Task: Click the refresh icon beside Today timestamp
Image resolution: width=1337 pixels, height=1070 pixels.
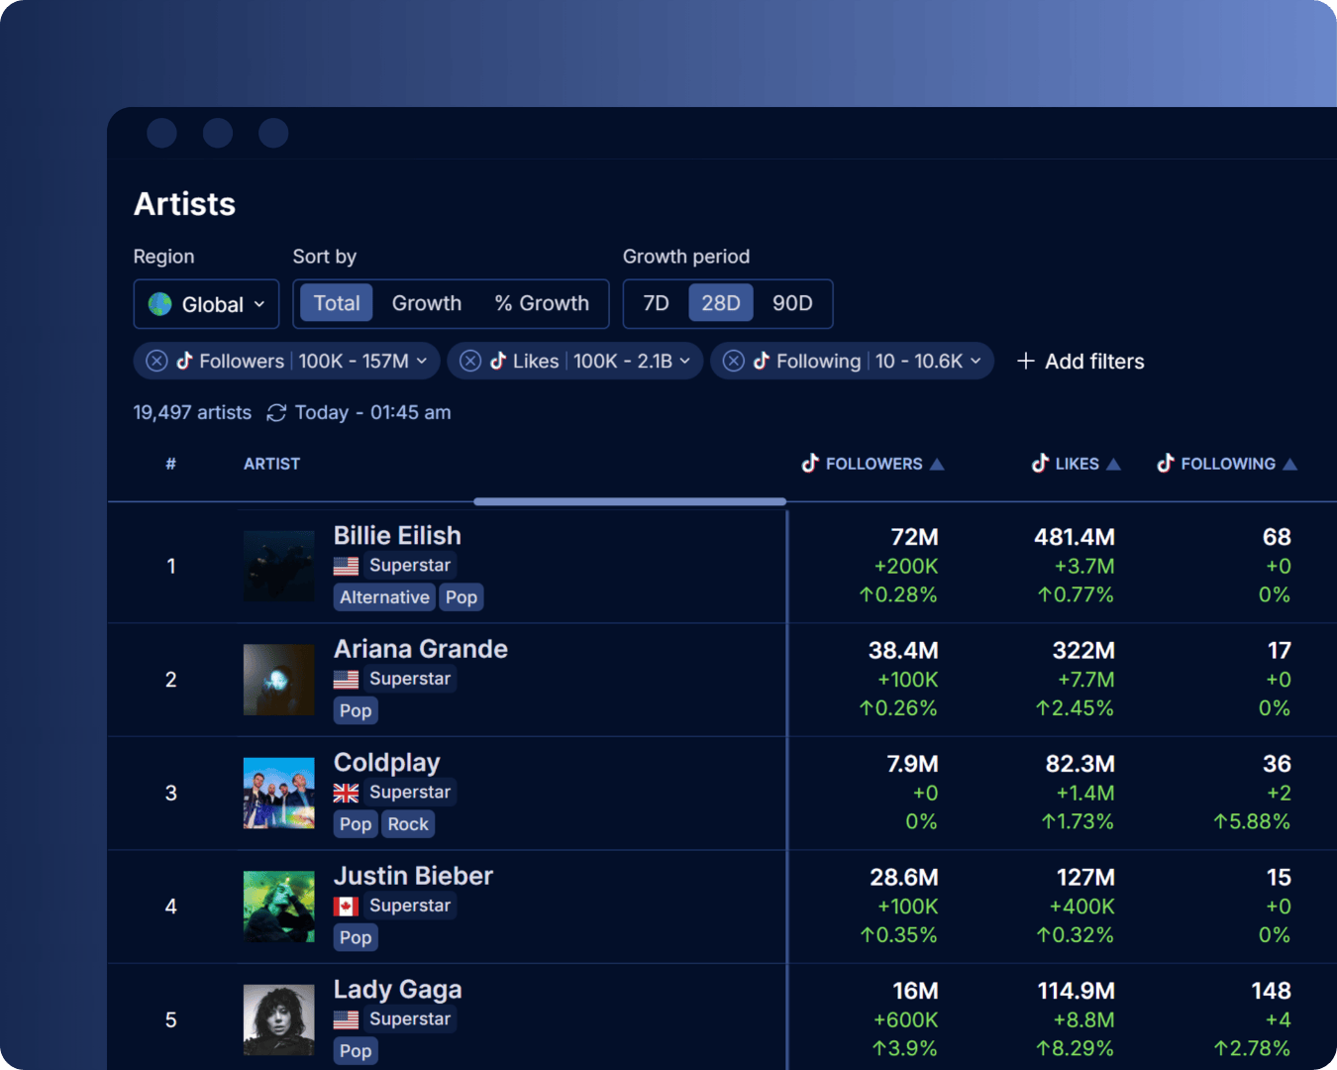Action: click(276, 413)
